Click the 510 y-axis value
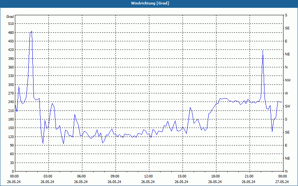 click(x=11, y=24)
